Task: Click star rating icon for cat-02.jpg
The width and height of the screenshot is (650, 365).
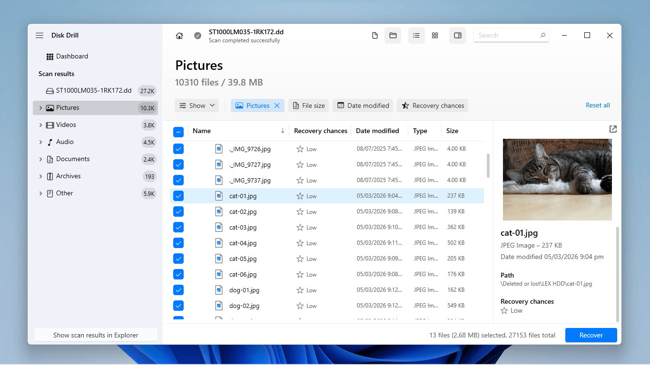Action: pos(300,211)
